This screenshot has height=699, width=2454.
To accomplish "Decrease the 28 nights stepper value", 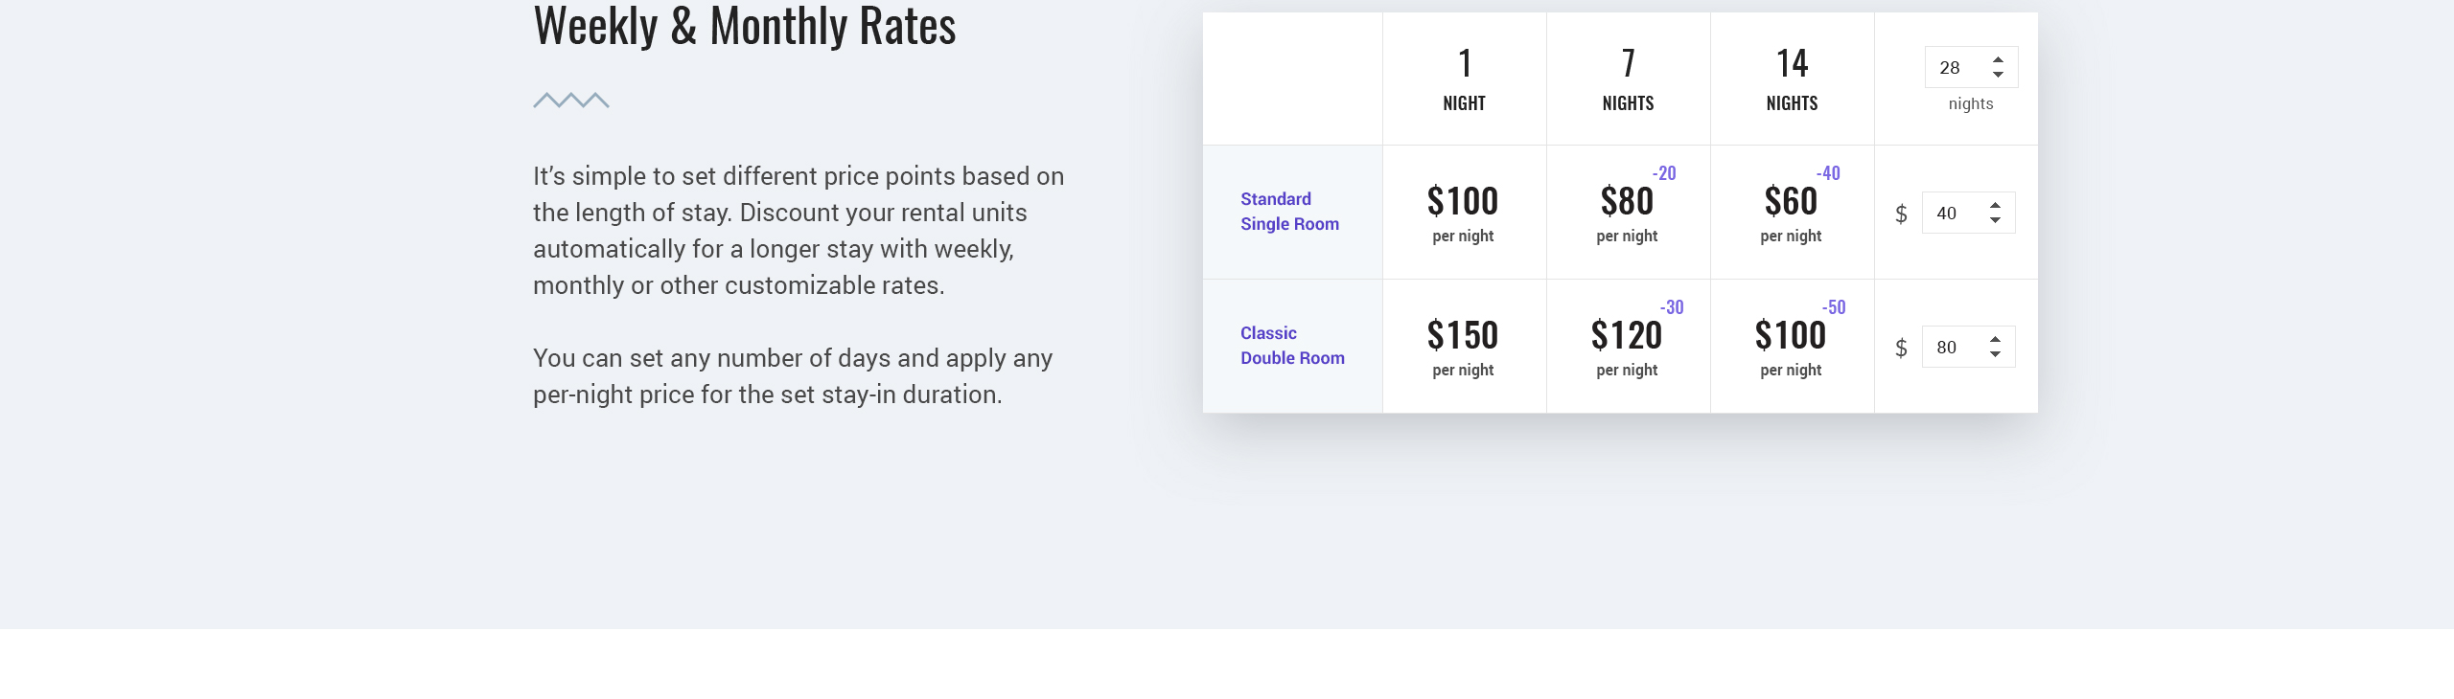I will pyautogui.click(x=1998, y=74).
